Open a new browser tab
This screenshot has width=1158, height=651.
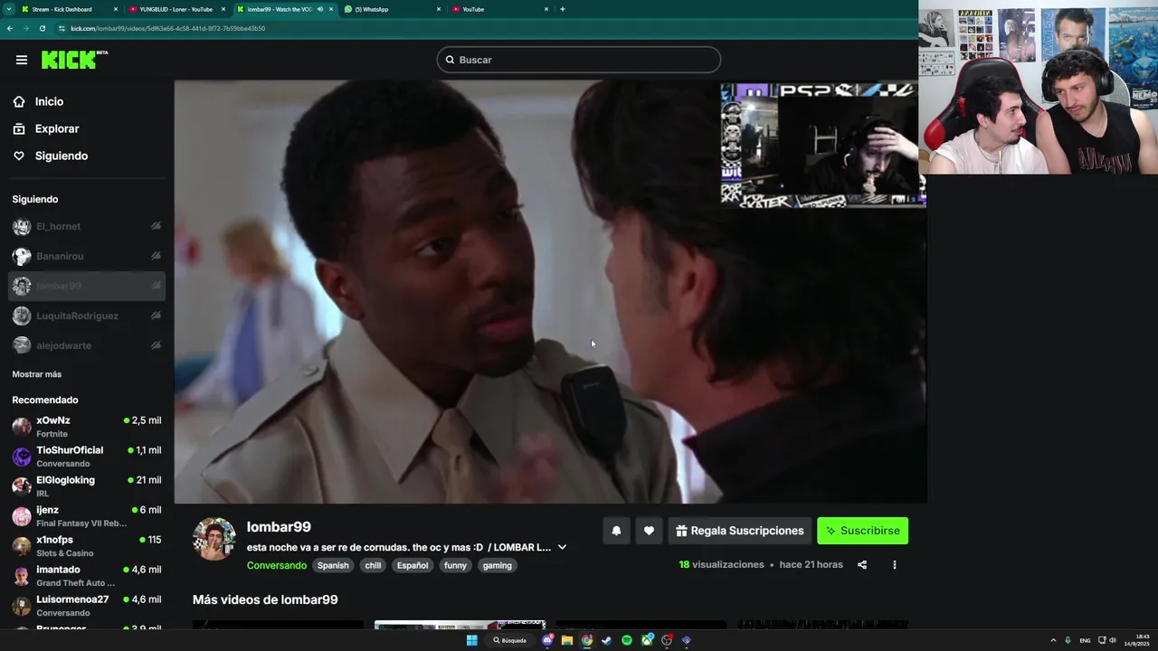pyautogui.click(x=563, y=9)
